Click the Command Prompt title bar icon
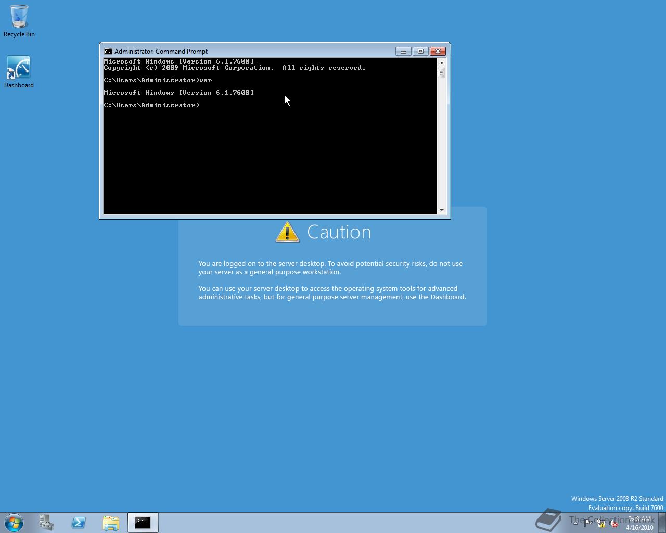 click(108, 52)
